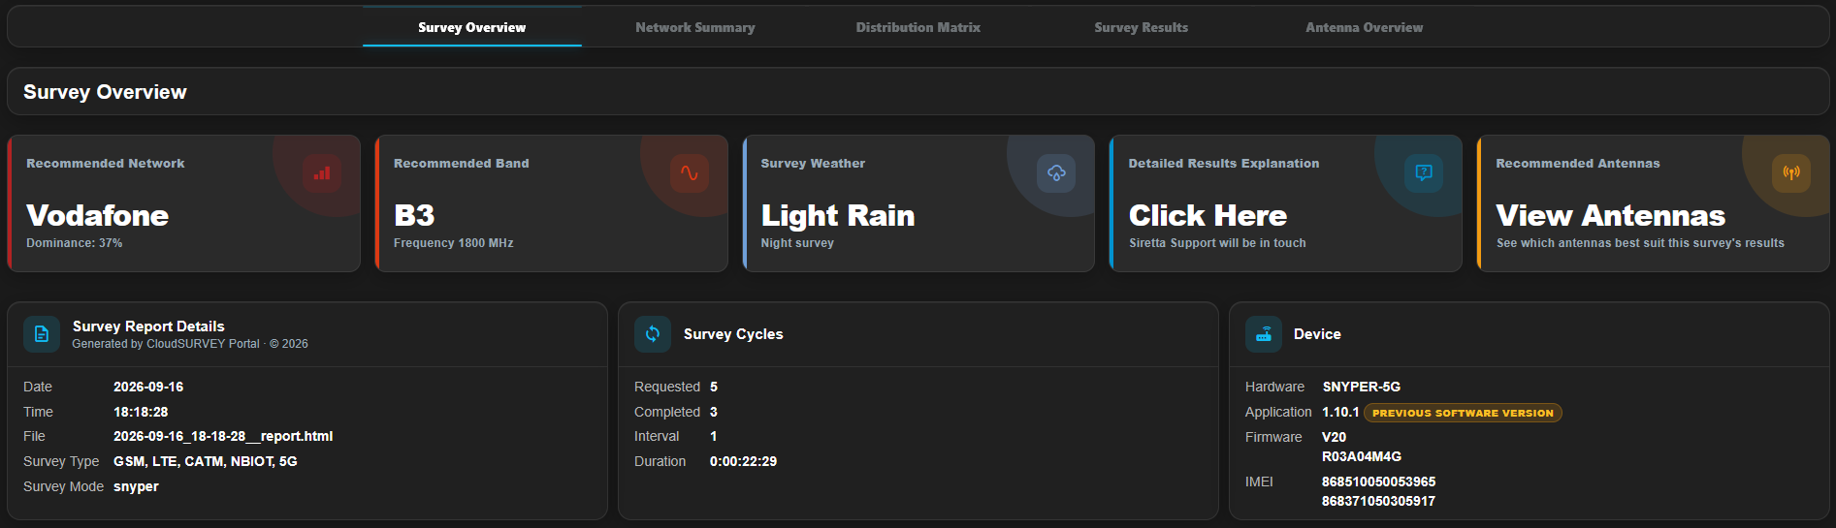Click the date value 2026-09-16

click(148, 387)
